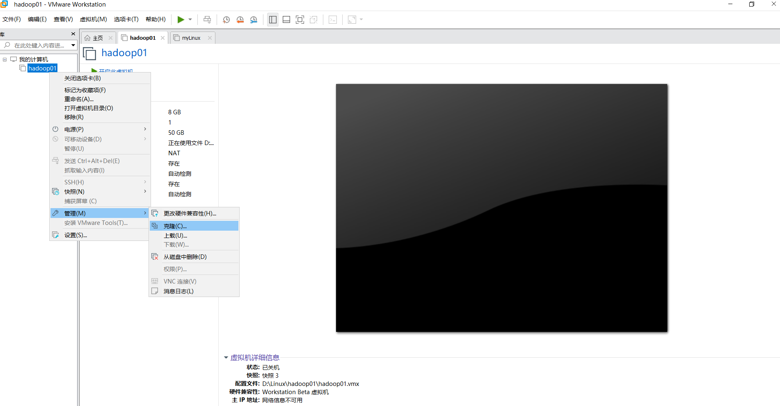Screen dimensions: 780x406
Task: Open the power options dropdown beside play
Action: pyautogui.click(x=190, y=20)
